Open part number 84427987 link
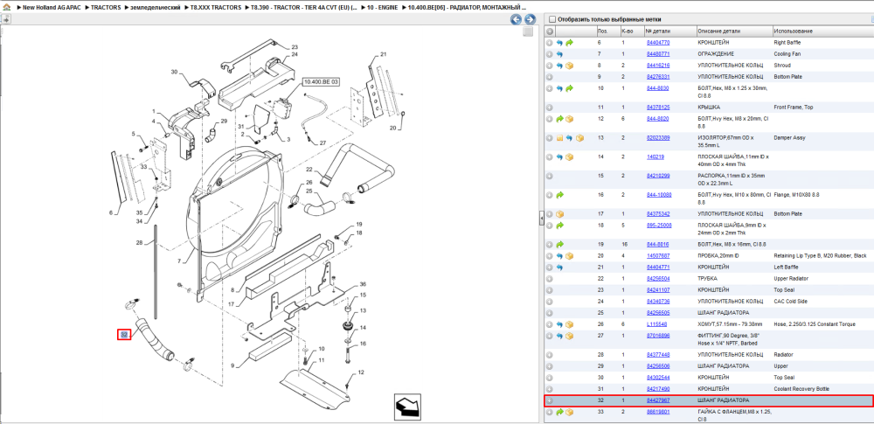This screenshot has height=424, width=874. (x=658, y=400)
